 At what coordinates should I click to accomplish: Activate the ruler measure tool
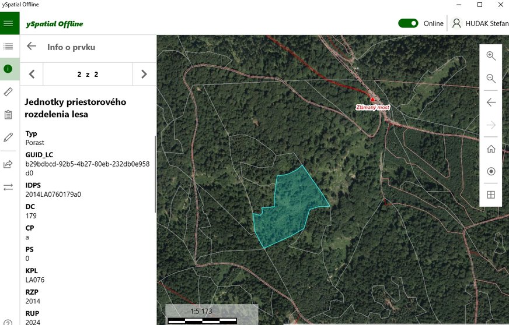click(8, 91)
